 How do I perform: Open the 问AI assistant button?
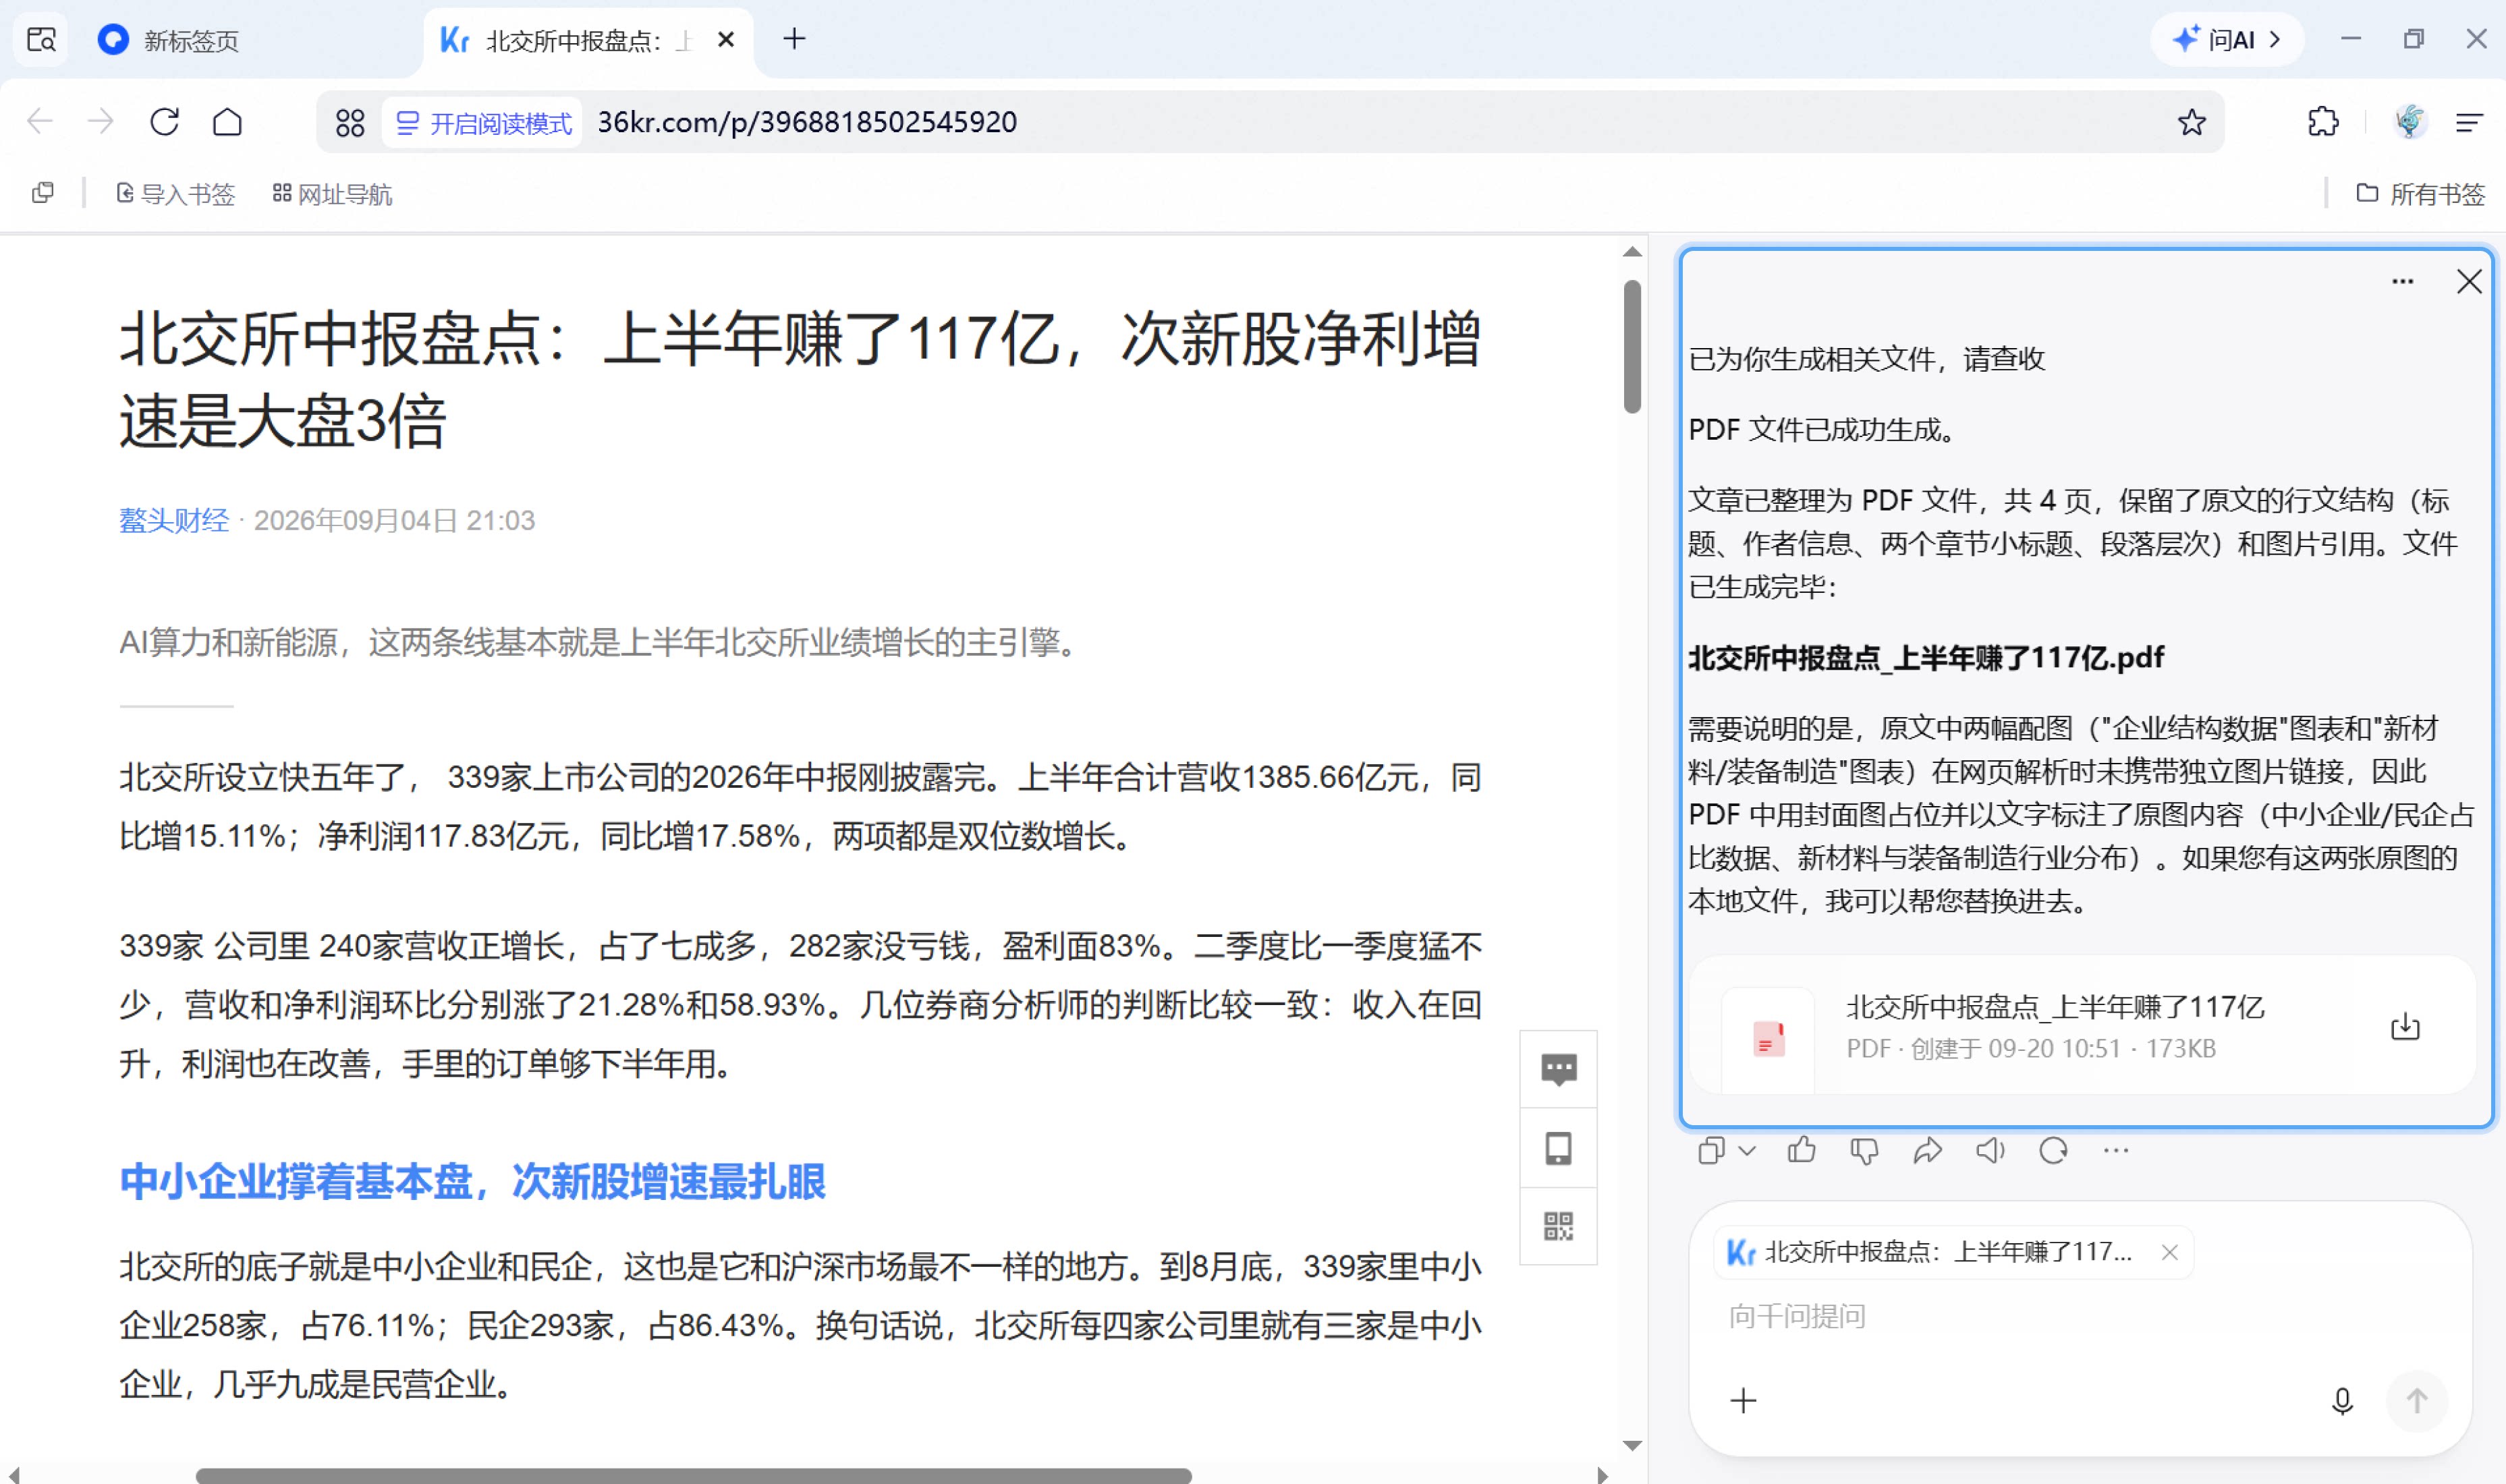point(2226,40)
